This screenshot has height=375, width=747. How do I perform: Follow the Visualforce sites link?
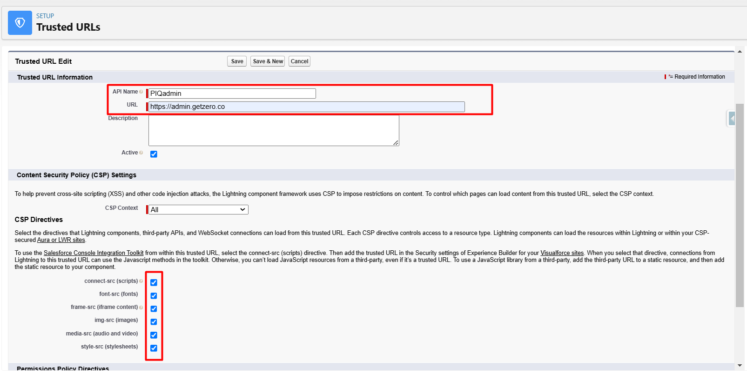562,253
